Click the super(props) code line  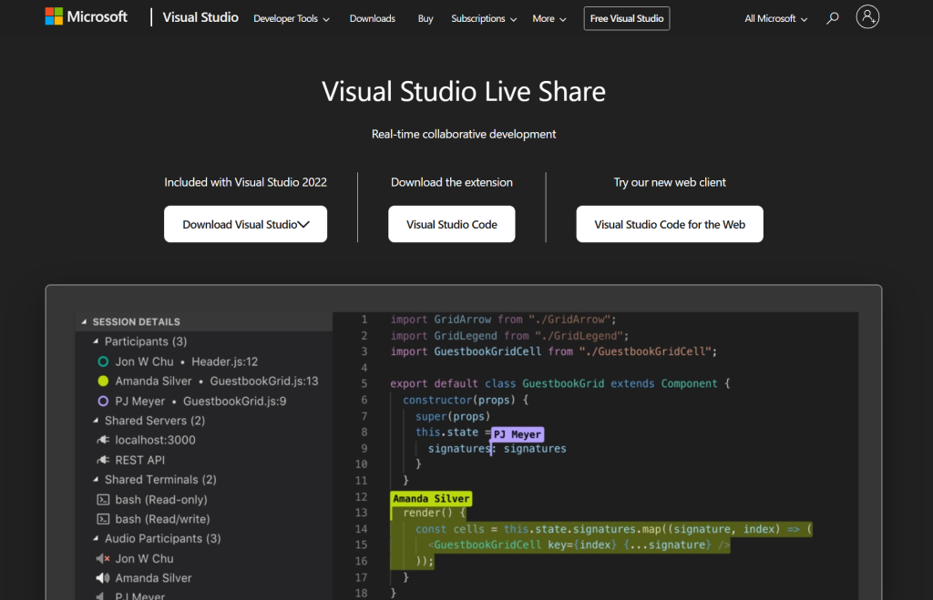click(x=453, y=416)
